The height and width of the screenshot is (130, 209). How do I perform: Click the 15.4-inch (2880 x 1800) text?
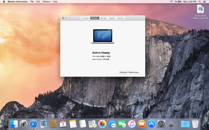[101, 56]
